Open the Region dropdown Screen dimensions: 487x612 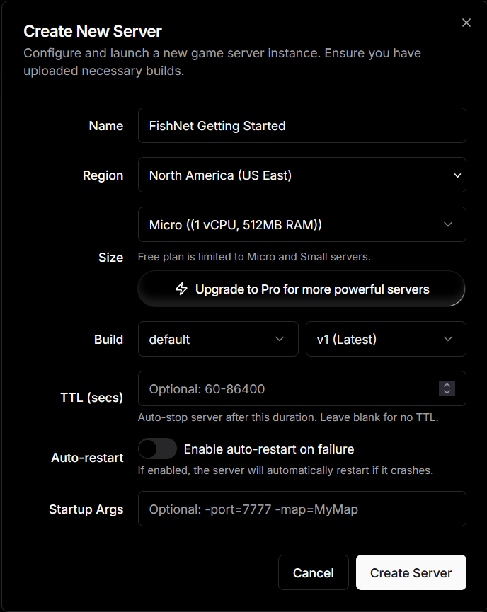pyautogui.click(x=302, y=175)
